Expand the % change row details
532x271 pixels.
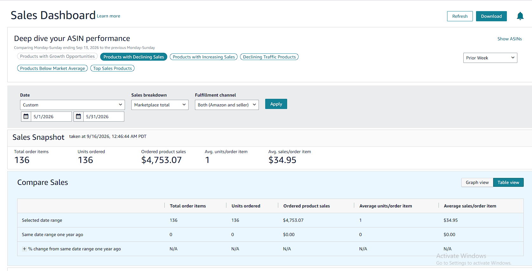[x=24, y=249]
